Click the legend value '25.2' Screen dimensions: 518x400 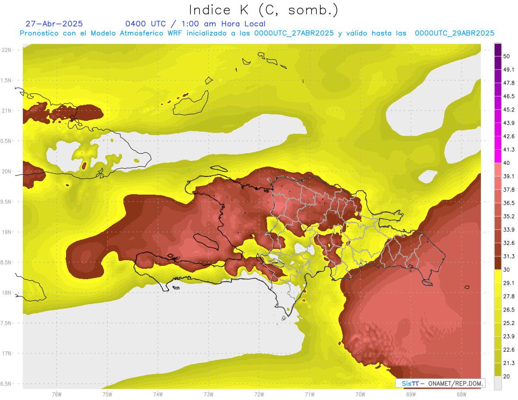pyautogui.click(x=509, y=323)
